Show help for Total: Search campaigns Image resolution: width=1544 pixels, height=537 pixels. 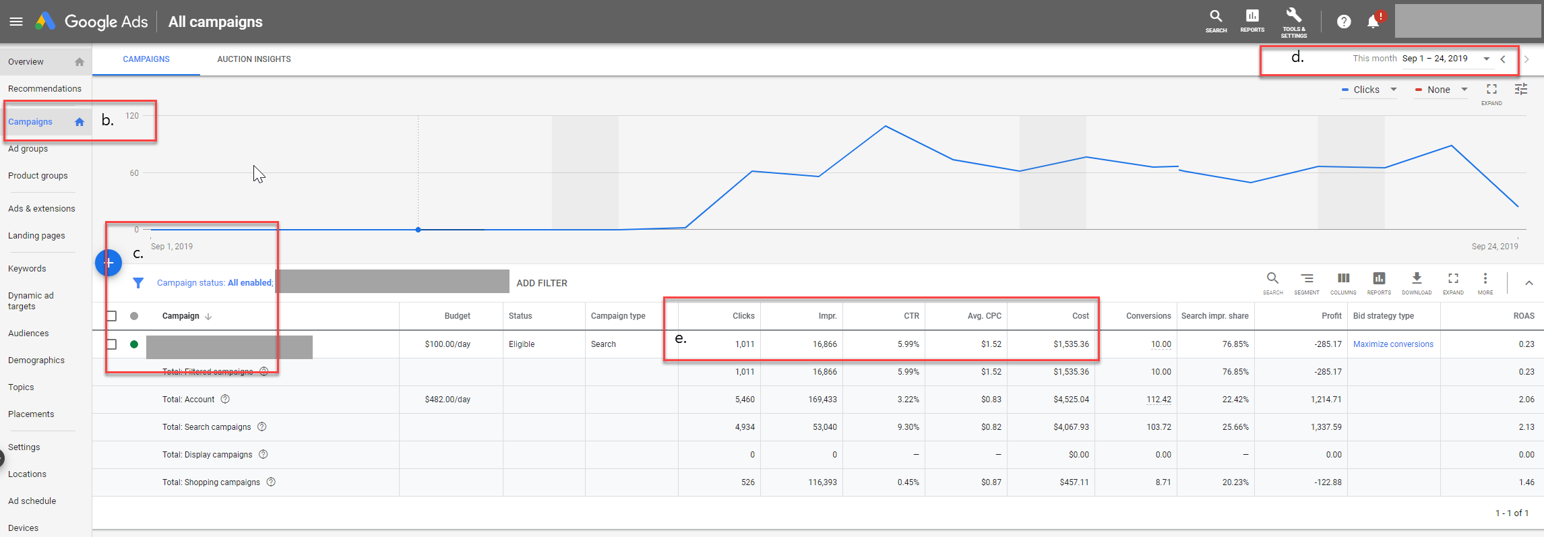click(x=262, y=427)
